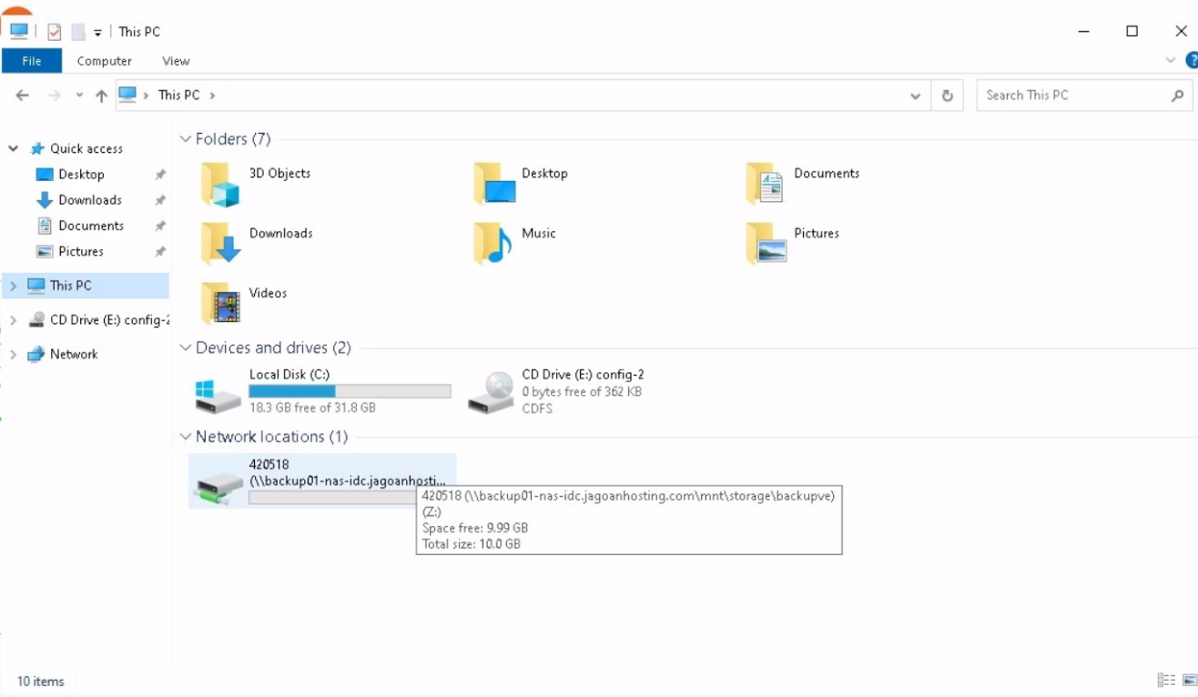Screen dimensions: 1198x697
Task: Switch to details view in status bar
Action: [1165, 681]
